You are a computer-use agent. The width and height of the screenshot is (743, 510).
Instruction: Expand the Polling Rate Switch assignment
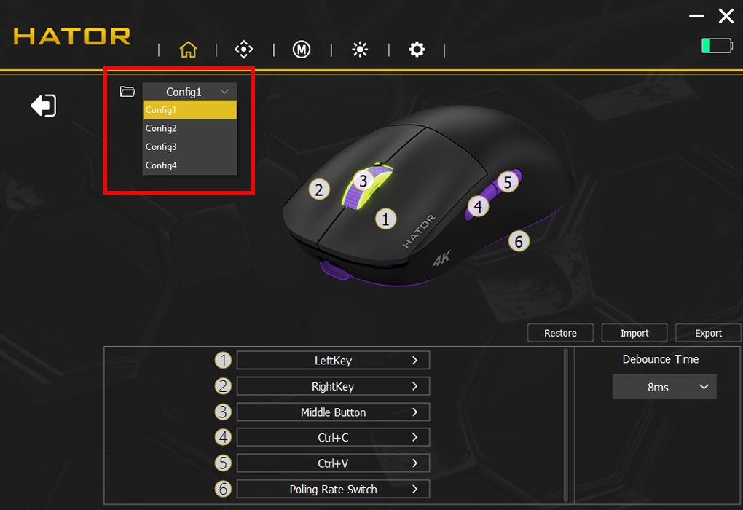coord(333,489)
